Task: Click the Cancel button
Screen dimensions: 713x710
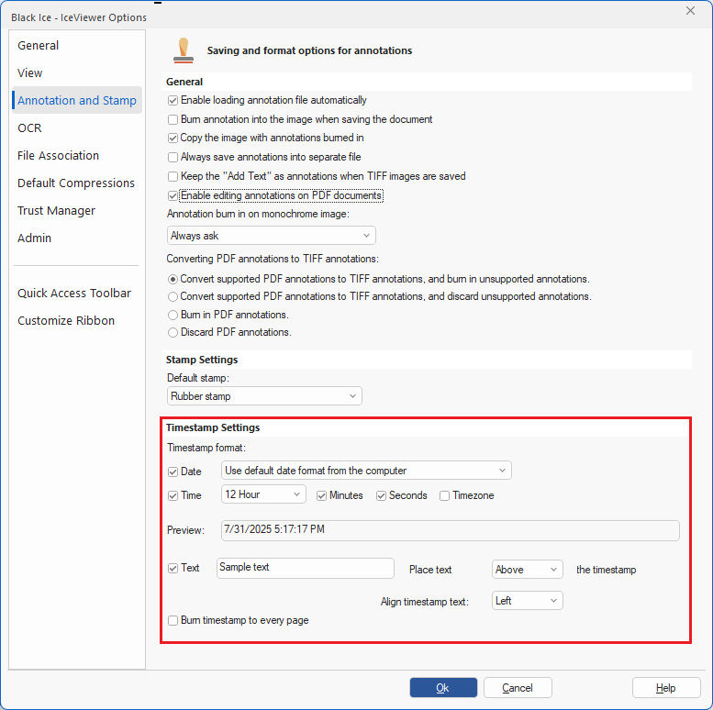Action: click(518, 688)
